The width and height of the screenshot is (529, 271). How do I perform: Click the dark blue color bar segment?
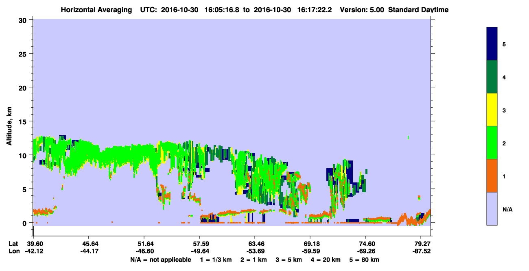[x=492, y=43]
